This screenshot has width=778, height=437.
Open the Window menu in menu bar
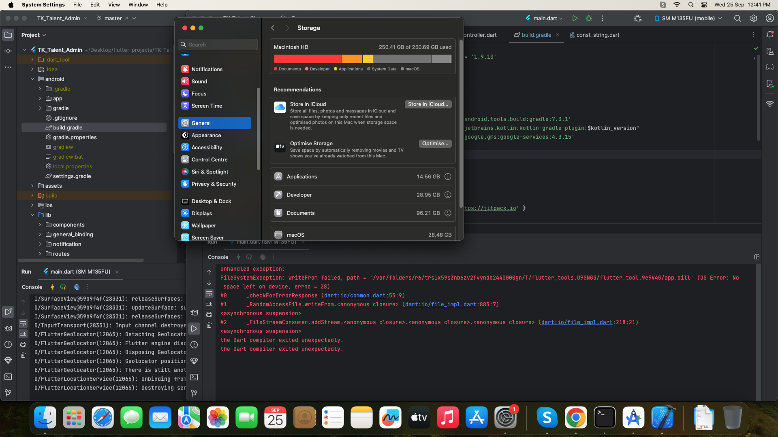click(138, 5)
